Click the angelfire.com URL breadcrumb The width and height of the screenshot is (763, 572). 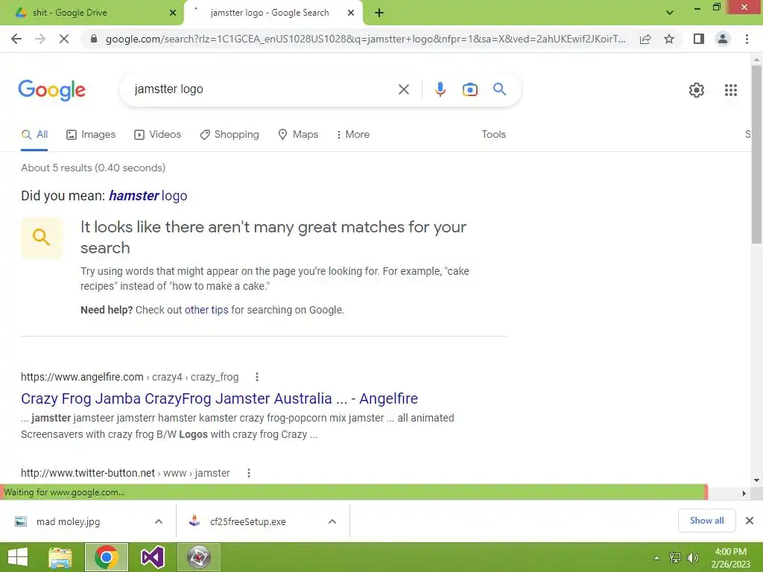[x=130, y=377]
